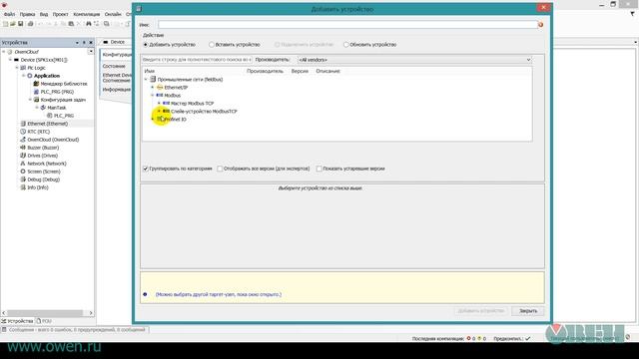Click the binoculars Find toolbar icon
Image resolution: width=639 pixels, height=359 pixels.
(x=89, y=24)
